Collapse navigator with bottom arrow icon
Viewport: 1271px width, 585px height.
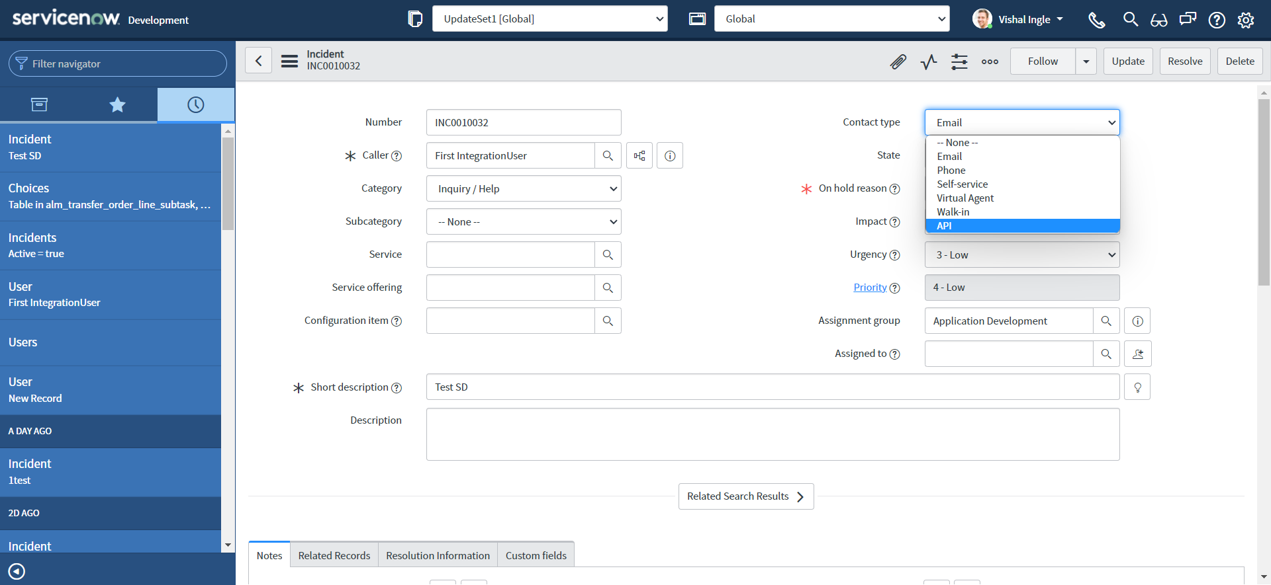17,571
